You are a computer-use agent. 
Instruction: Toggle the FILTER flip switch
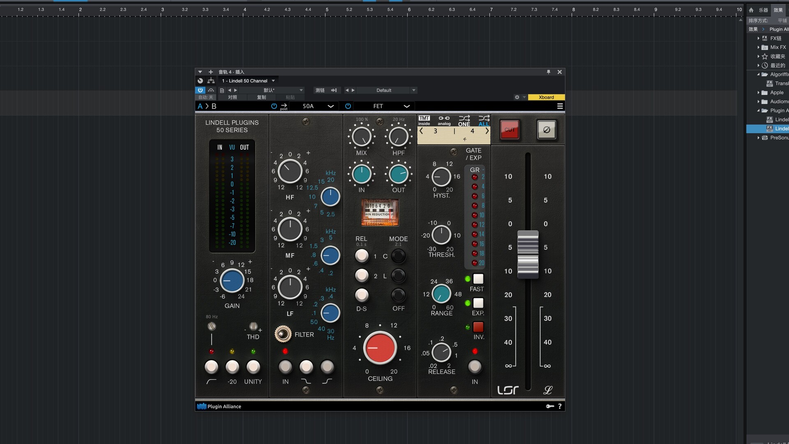point(283,334)
